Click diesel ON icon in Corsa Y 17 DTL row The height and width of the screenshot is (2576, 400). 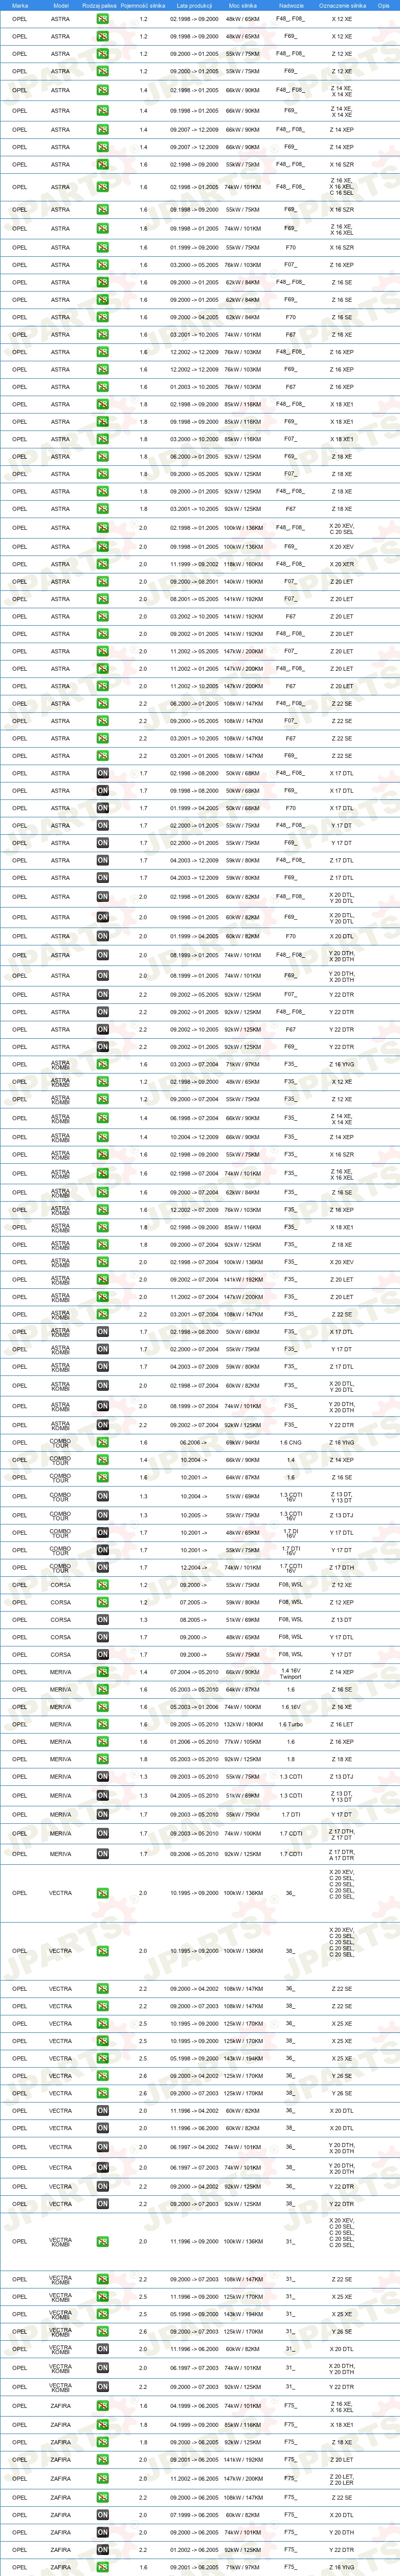click(103, 1637)
